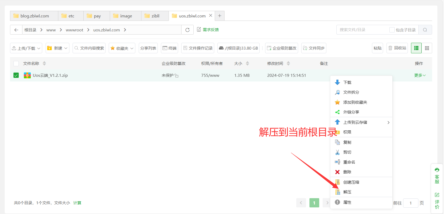Switch to list view layout
This screenshot has width=444, height=214.
click(416, 48)
